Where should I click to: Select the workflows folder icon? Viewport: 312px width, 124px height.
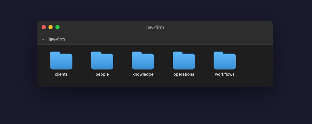coord(225,61)
